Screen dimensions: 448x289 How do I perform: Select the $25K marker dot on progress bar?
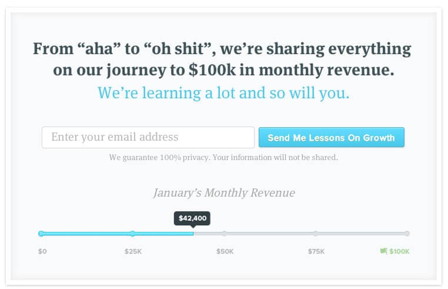(132, 234)
